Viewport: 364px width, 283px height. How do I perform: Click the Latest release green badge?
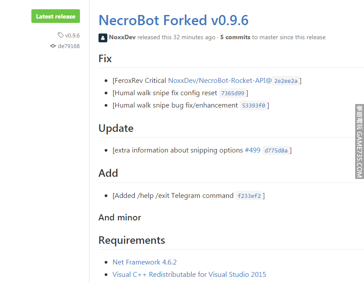[x=56, y=16]
